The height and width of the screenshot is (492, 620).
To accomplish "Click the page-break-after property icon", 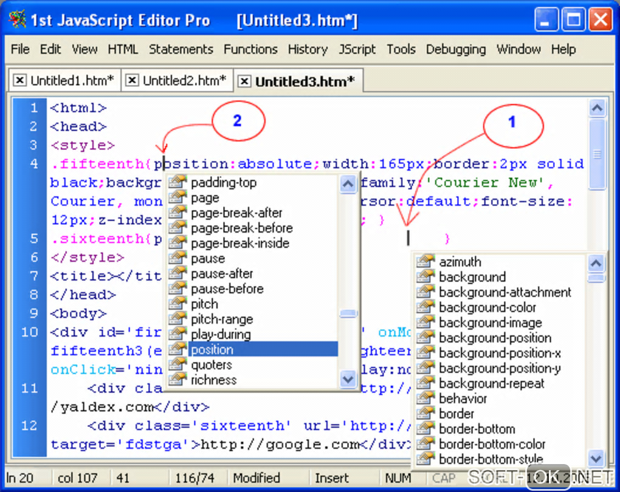I will click(x=177, y=213).
